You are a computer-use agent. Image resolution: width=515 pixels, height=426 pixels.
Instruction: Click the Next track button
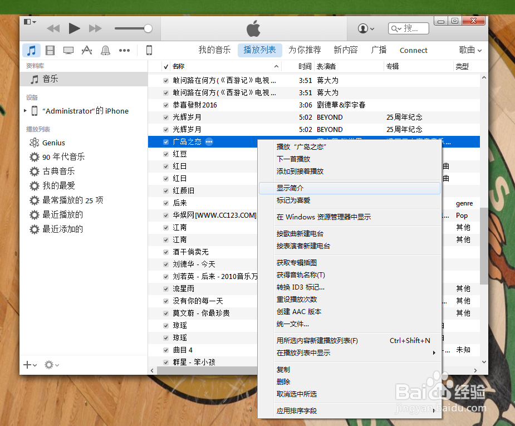point(95,28)
